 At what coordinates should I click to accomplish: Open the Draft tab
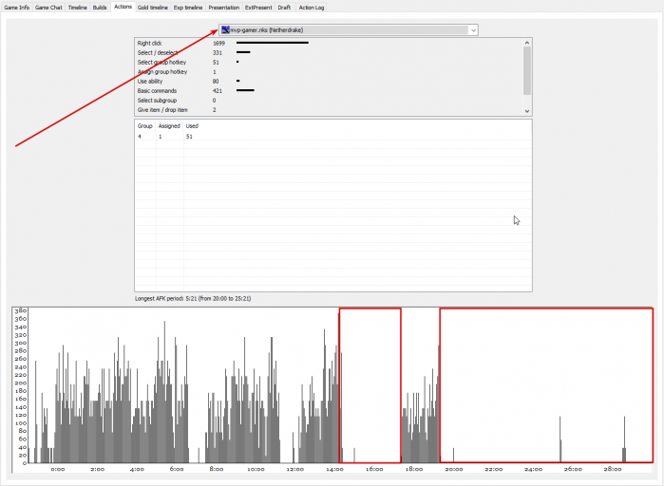coord(284,8)
